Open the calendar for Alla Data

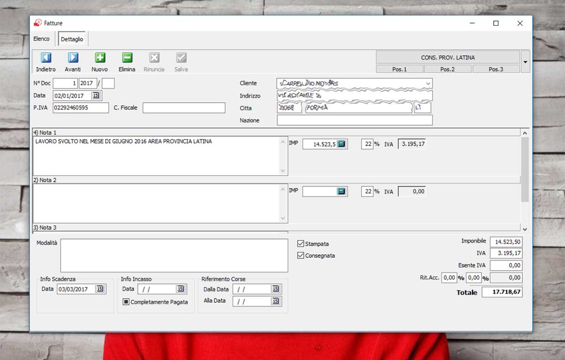point(275,301)
